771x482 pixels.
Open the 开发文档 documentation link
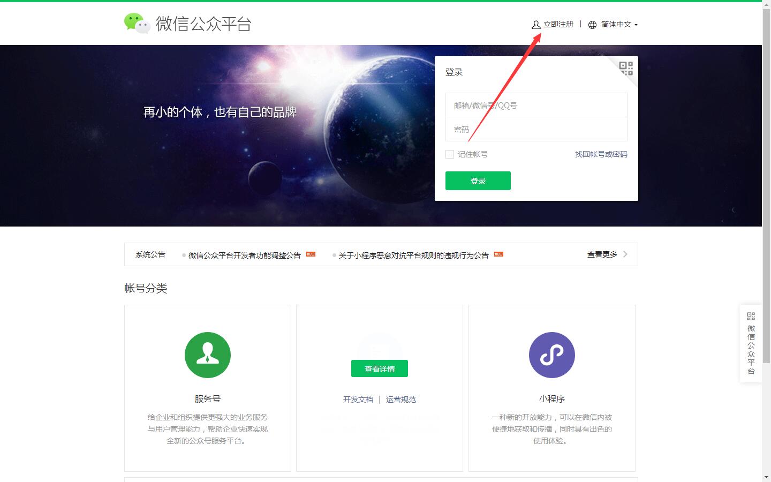(358, 399)
